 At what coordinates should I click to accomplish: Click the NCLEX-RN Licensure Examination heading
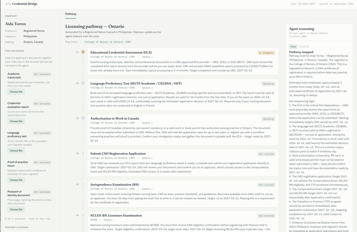[116, 215]
